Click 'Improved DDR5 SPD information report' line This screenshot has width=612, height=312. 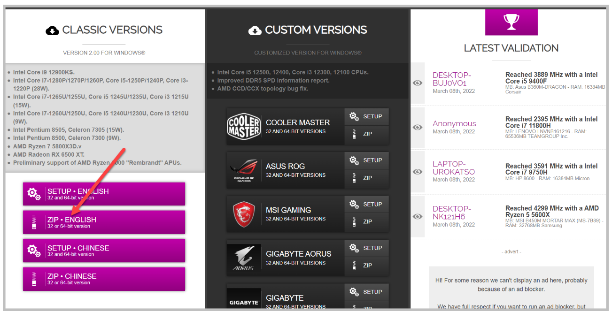coord(273,80)
